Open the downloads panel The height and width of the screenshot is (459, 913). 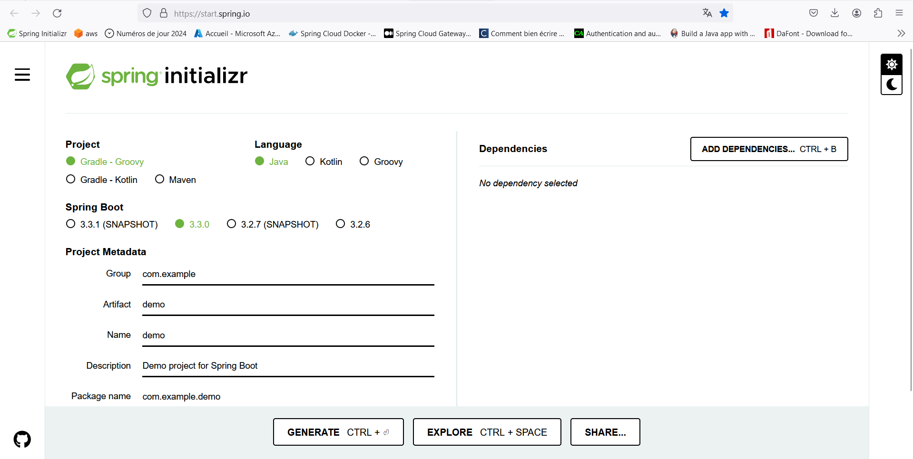834,13
